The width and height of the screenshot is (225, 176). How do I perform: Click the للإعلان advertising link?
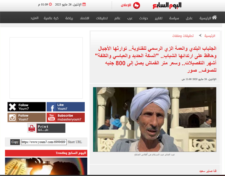coord(126,5)
